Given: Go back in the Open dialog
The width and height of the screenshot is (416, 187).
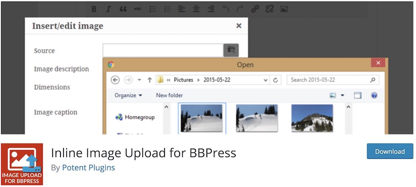Looking at the screenshot, I should point(115,80).
